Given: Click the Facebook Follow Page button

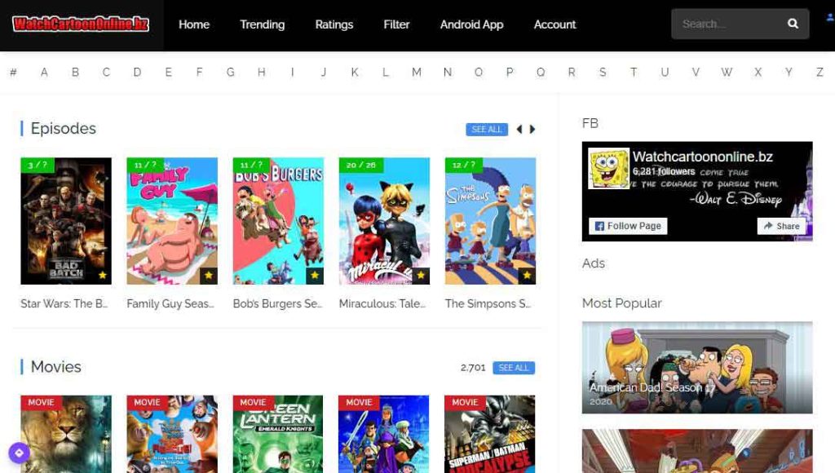Looking at the screenshot, I should (628, 226).
